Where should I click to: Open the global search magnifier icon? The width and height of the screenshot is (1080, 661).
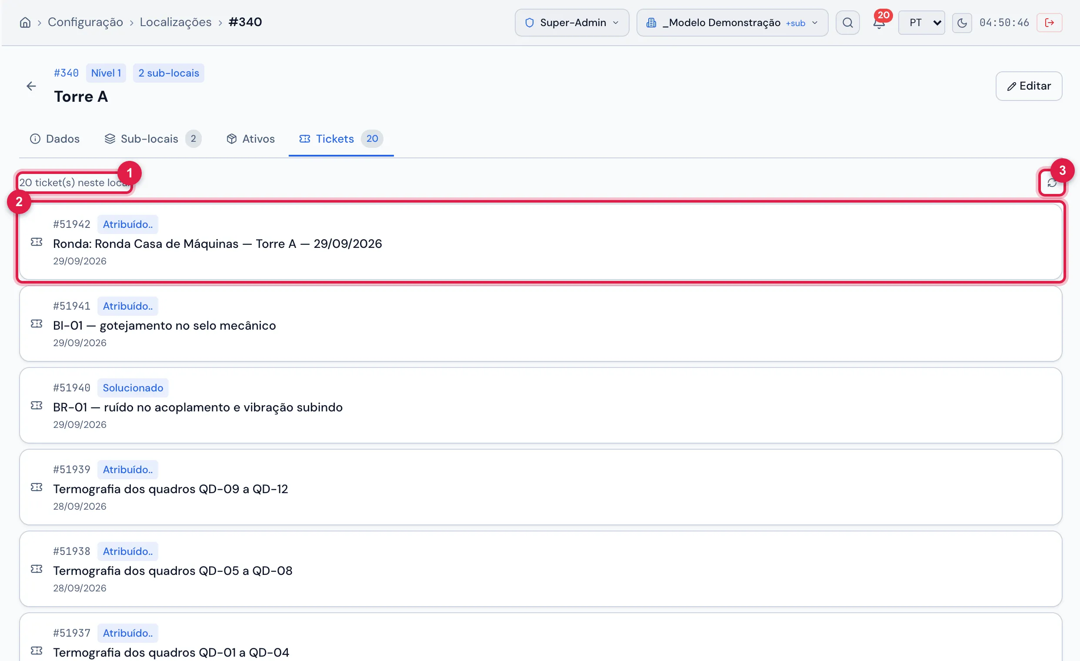847,22
